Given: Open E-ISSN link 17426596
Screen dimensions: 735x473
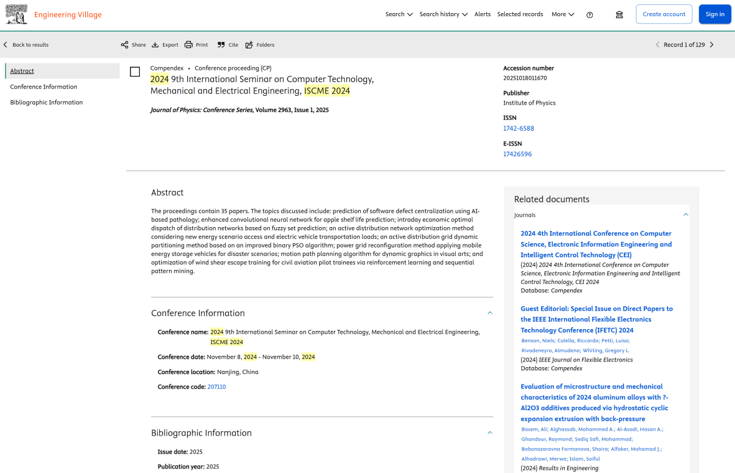Looking at the screenshot, I should (517, 154).
